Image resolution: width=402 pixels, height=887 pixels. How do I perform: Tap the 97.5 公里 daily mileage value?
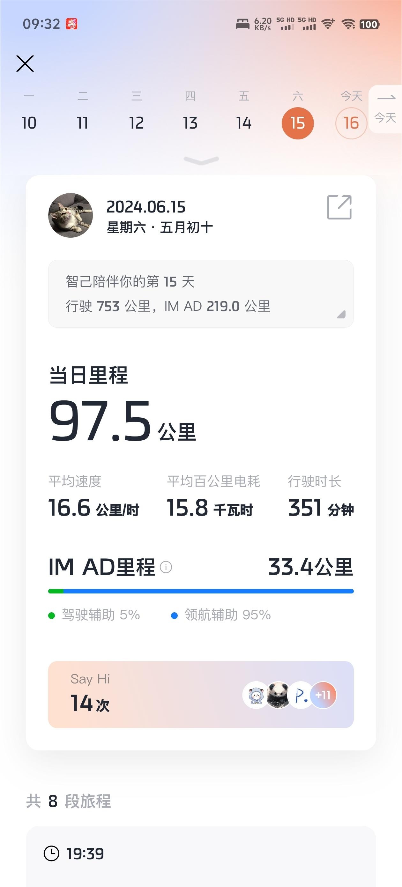tap(123, 421)
